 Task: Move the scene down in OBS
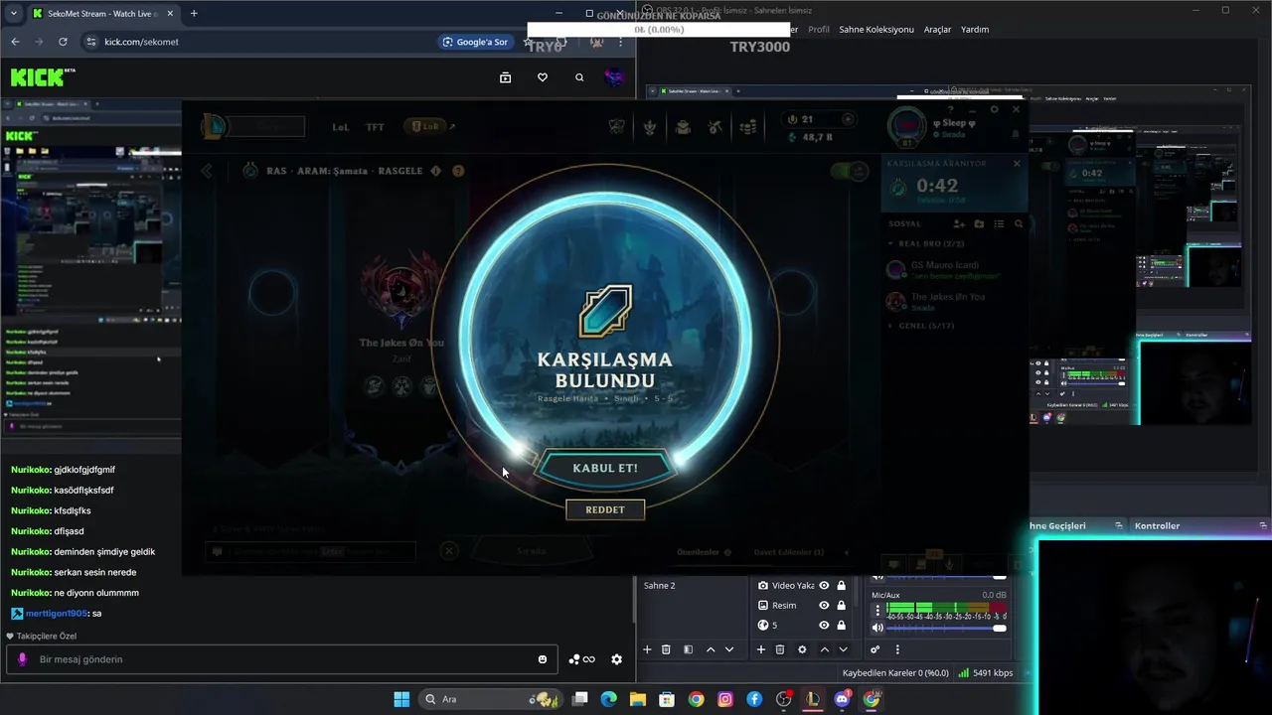[x=729, y=649]
